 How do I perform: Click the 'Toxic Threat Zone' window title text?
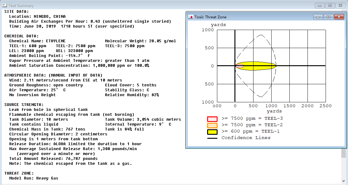pyautogui.click(x=211, y=17)
